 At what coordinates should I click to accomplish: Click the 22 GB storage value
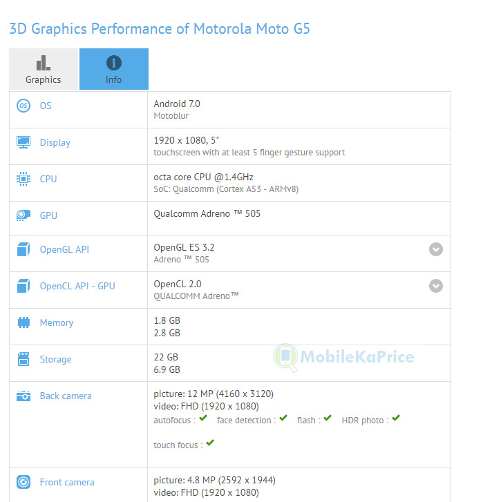[x=166, y=357]
